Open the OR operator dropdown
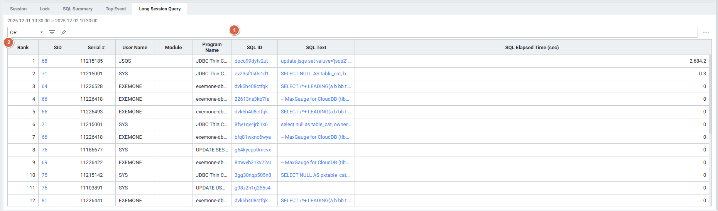The width and height of the screenshot is (718, 211). pyautogui.click(x=26, y=32)
